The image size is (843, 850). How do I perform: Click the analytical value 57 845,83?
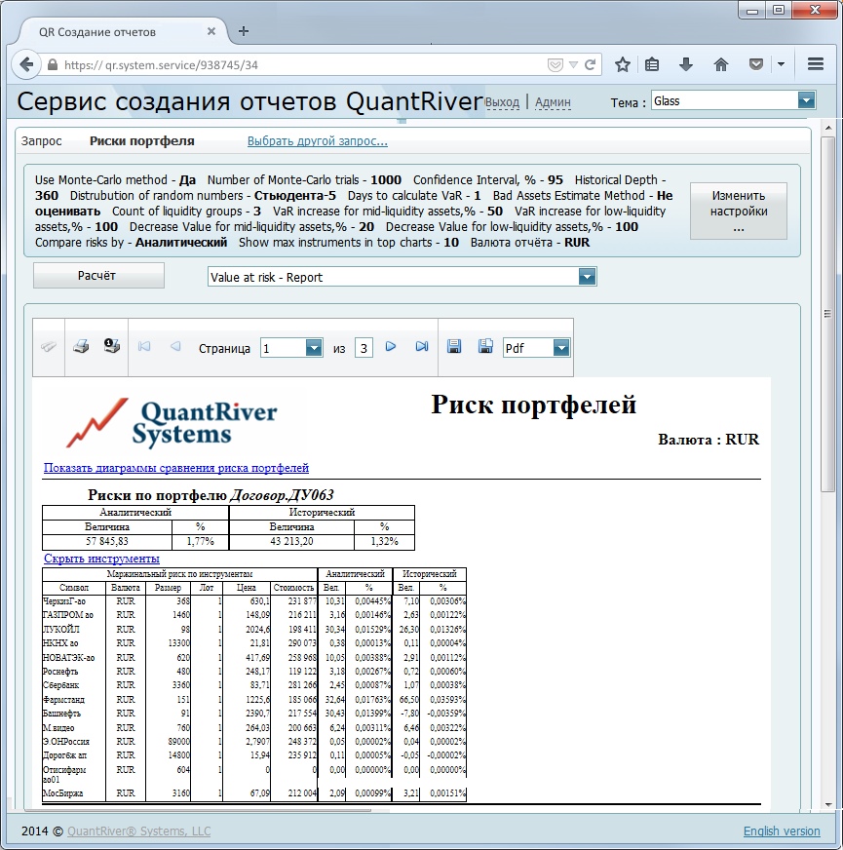click(107, 541)
